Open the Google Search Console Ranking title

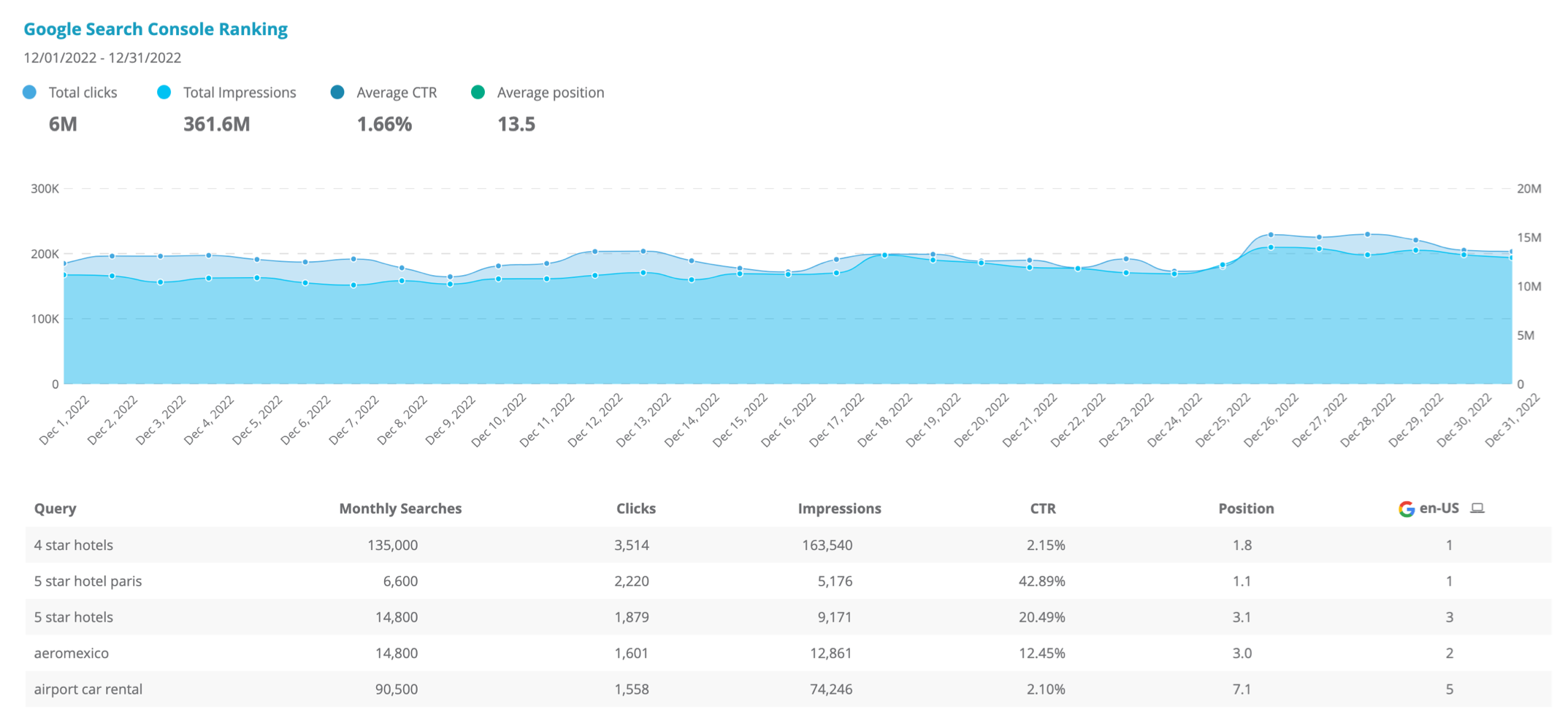(156, 29)
